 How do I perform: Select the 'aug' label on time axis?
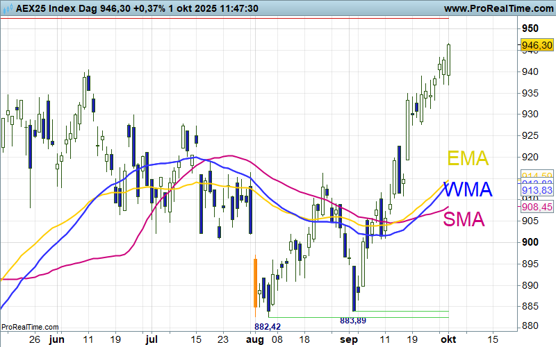tap(255, 339)
